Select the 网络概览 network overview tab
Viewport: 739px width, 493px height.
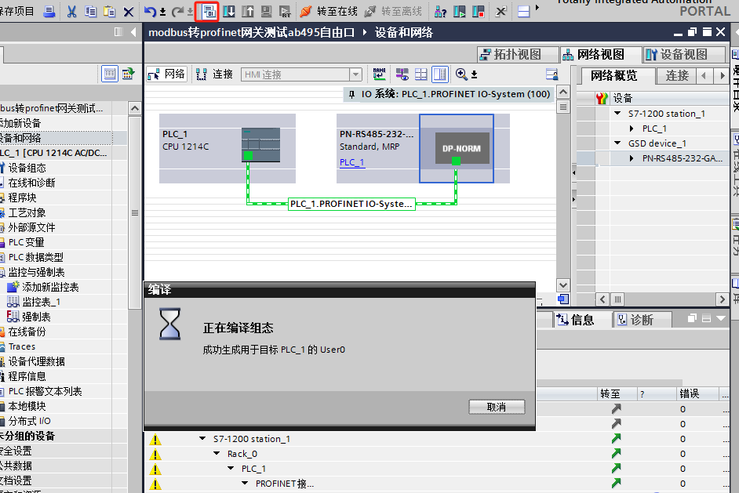pyautogui.click(x=613, y=75)
